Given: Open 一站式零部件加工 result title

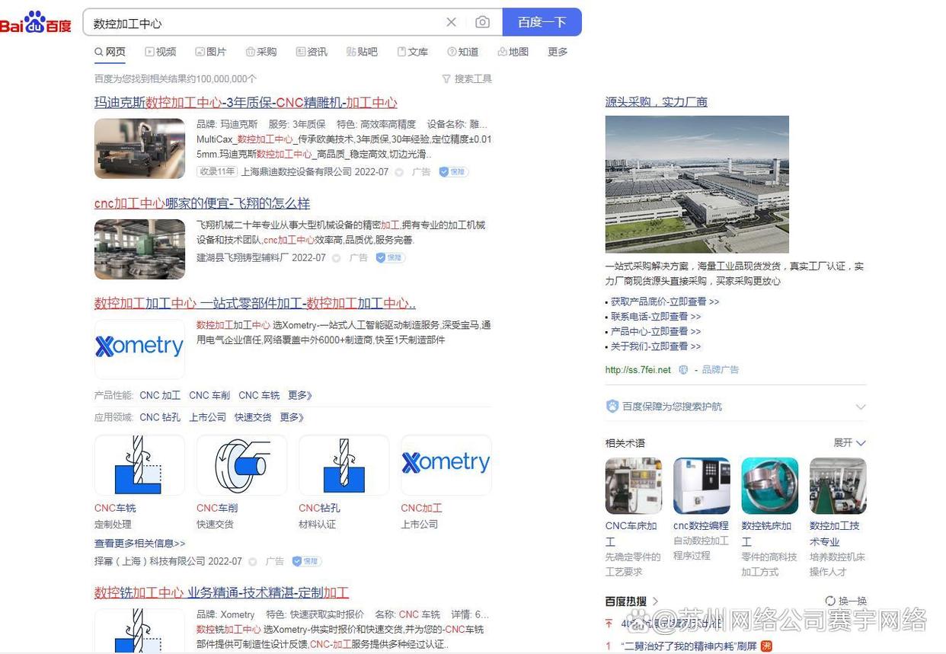Looking at the screenshot, I should (x=254, y=303).
